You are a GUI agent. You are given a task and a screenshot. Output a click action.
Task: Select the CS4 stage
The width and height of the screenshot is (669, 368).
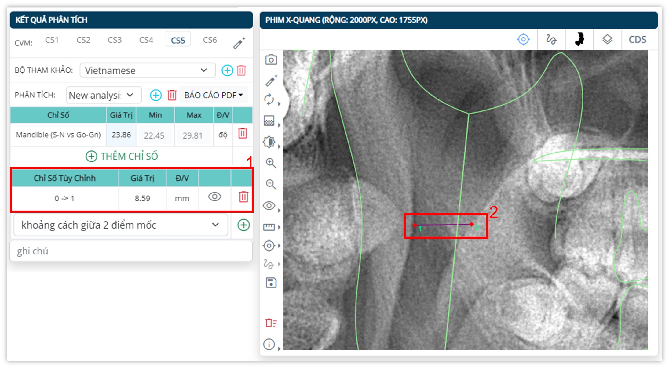[x=146, y=40]
